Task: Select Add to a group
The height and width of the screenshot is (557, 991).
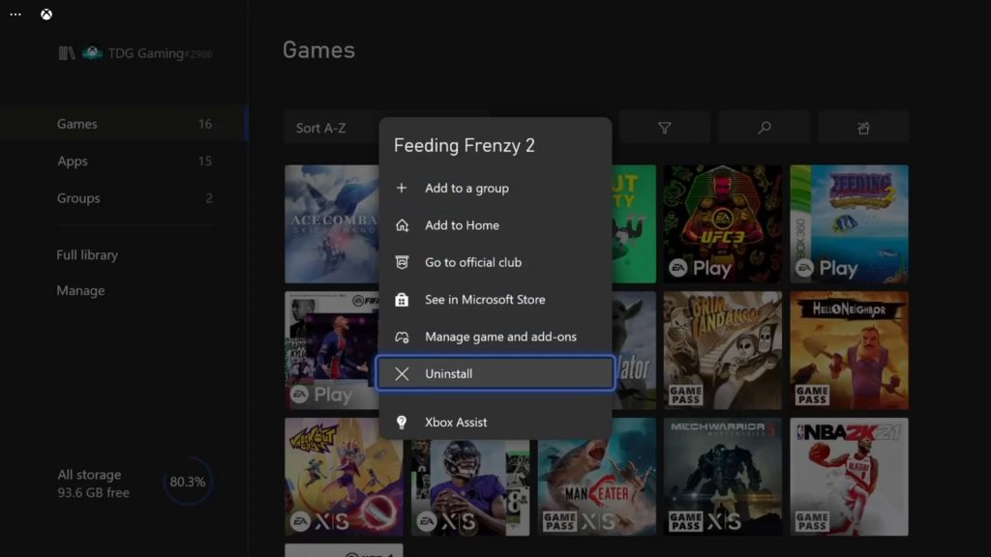Action: (x=495, y=189)
